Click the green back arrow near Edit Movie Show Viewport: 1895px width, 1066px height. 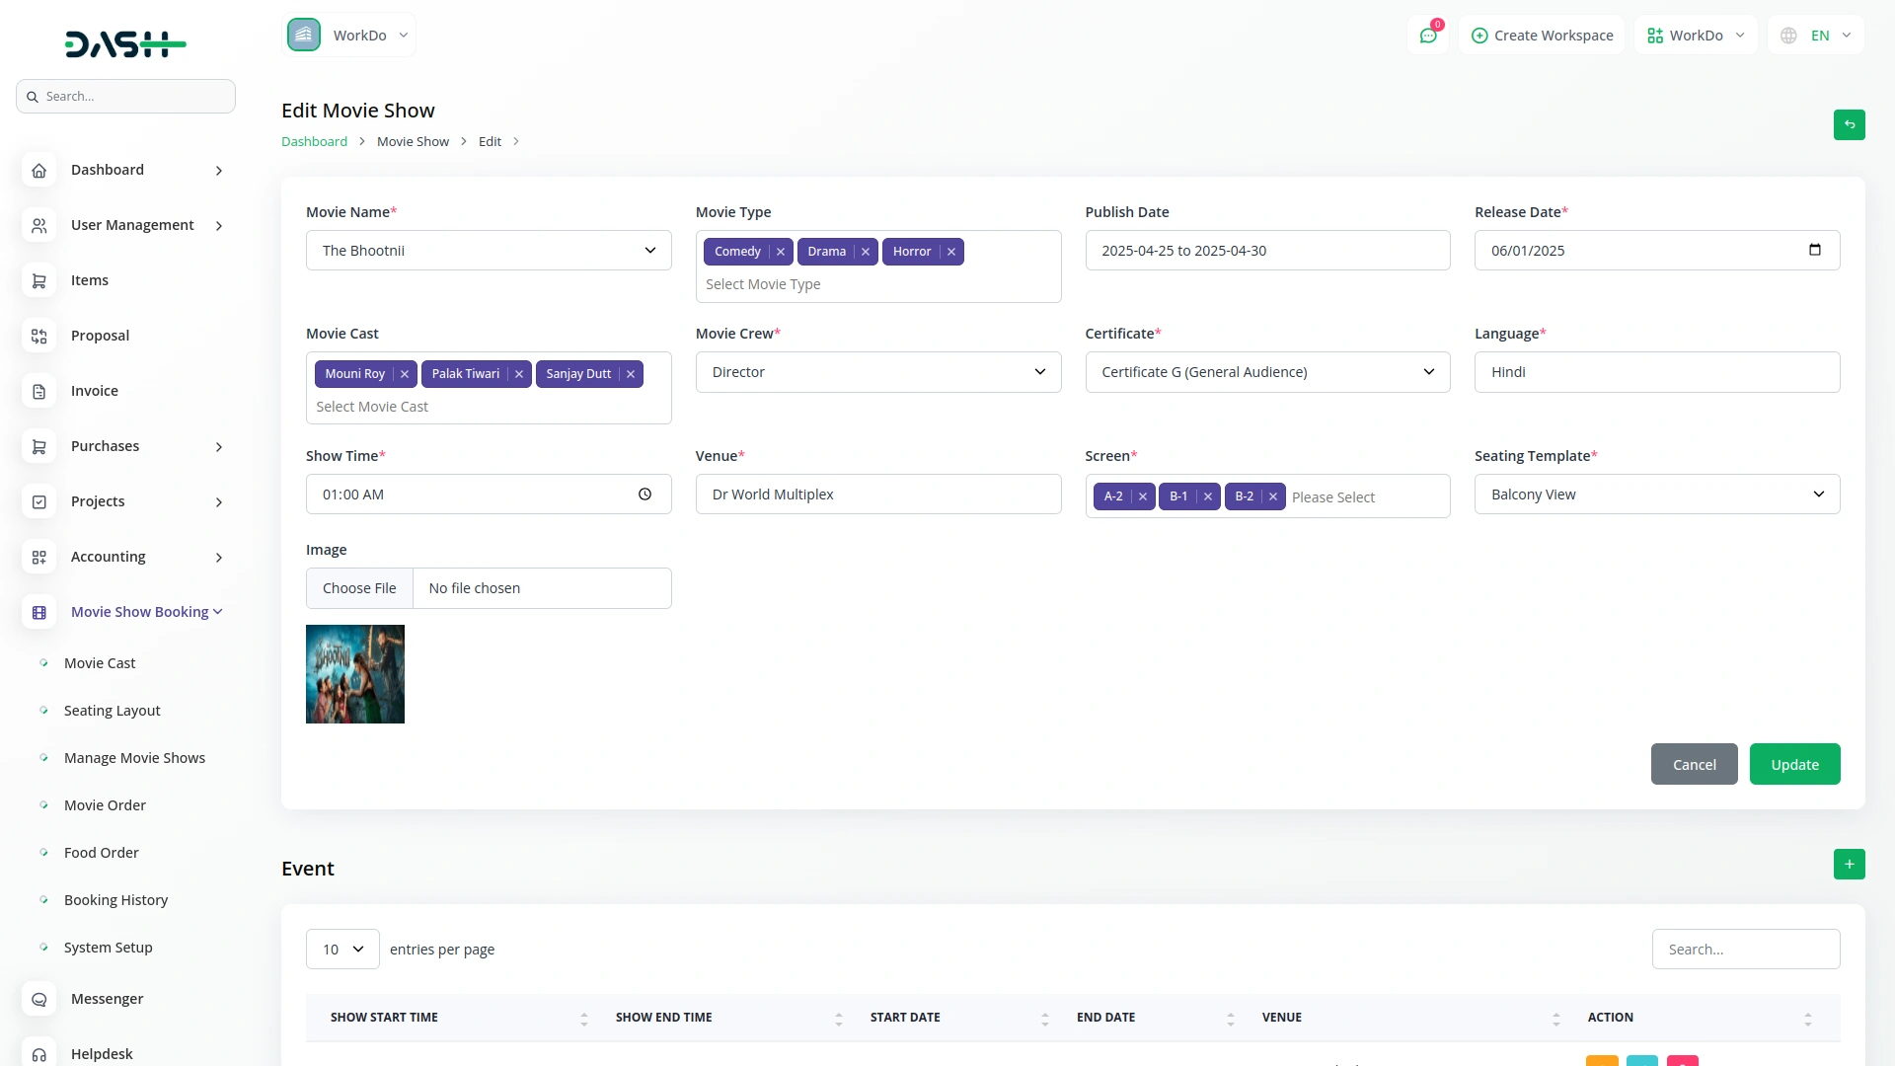point(1851,125)
